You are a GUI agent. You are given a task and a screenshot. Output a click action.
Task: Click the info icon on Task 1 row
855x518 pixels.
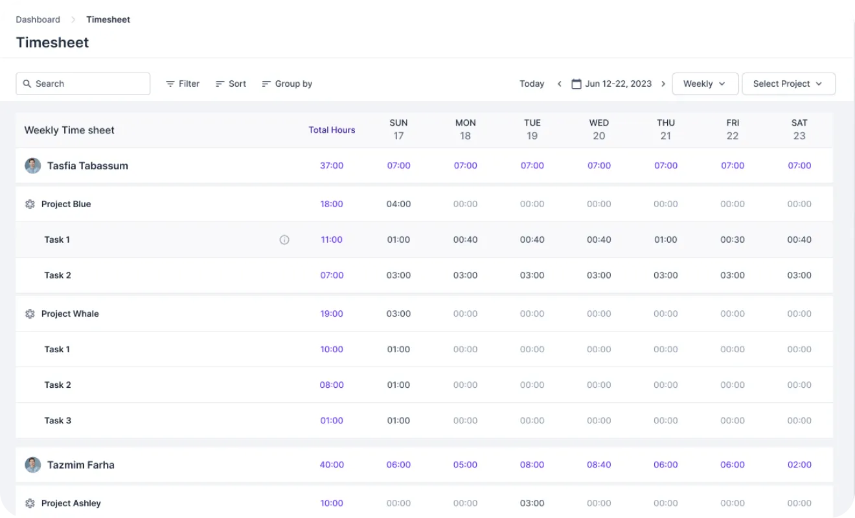[x=284, y=240]
